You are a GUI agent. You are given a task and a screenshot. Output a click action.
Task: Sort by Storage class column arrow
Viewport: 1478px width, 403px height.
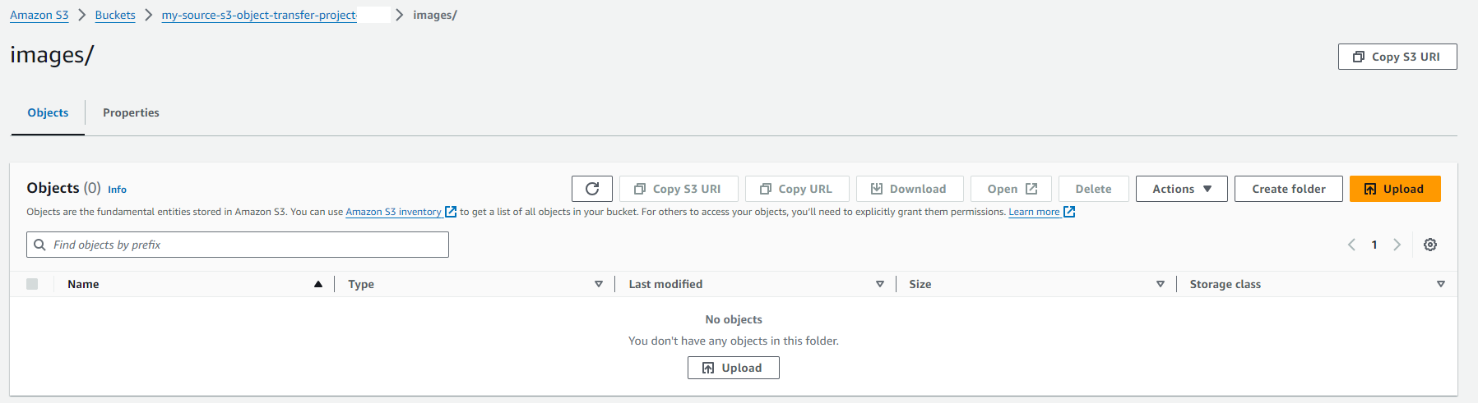pyautogui.click(x=1440, y=284)
